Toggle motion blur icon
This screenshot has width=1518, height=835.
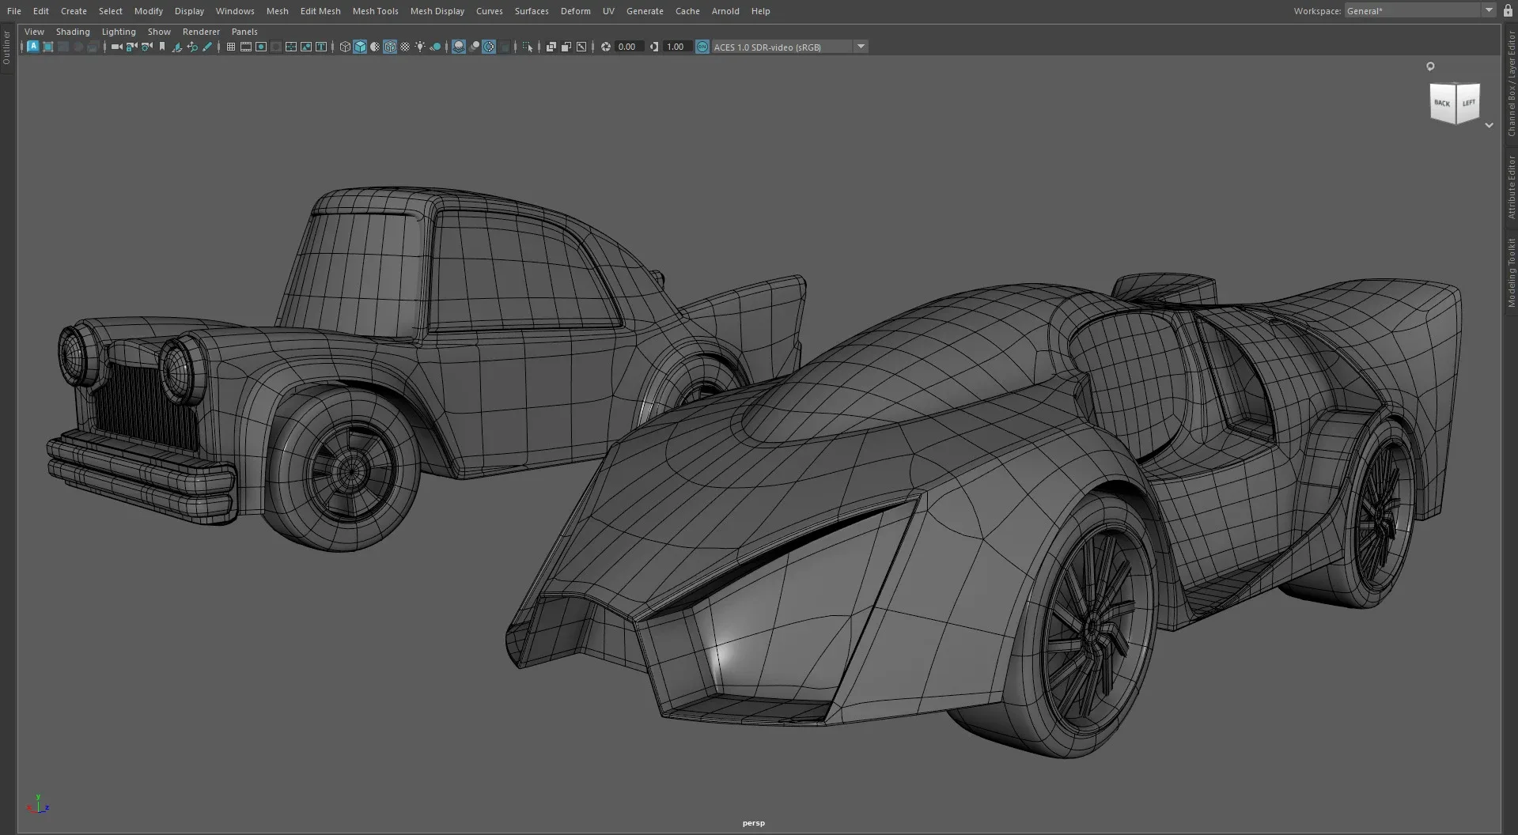point(475,47)
